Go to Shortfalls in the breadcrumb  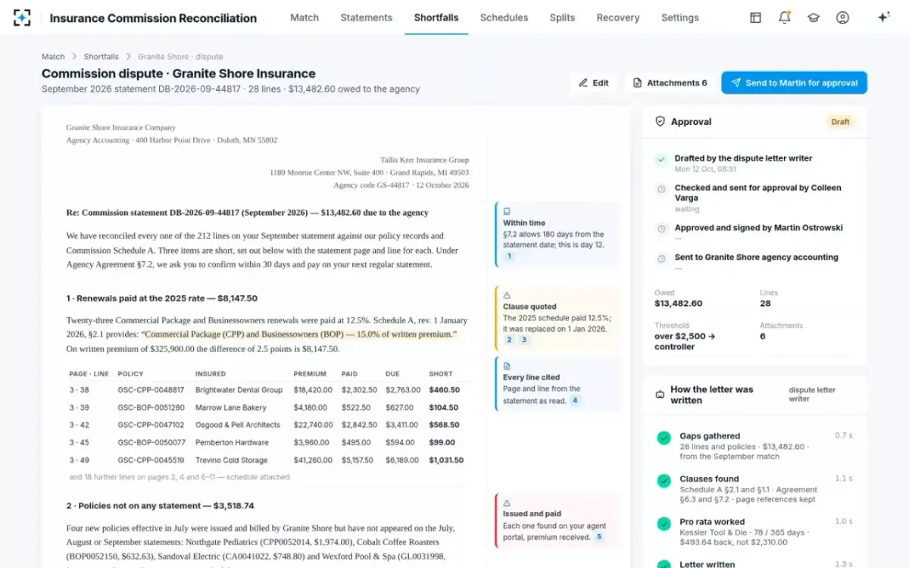tap(101, 57)
